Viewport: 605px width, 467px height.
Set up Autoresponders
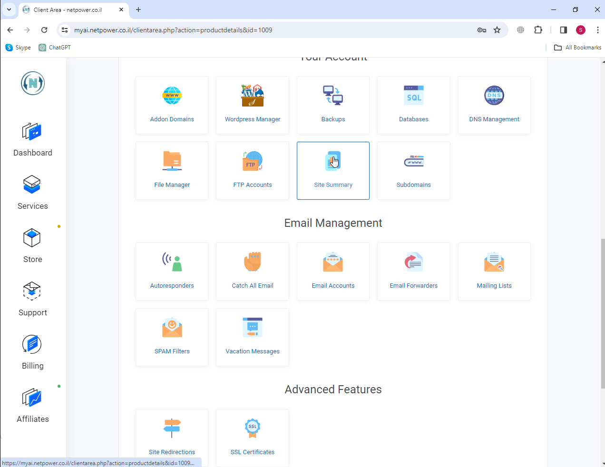[172, 272]
